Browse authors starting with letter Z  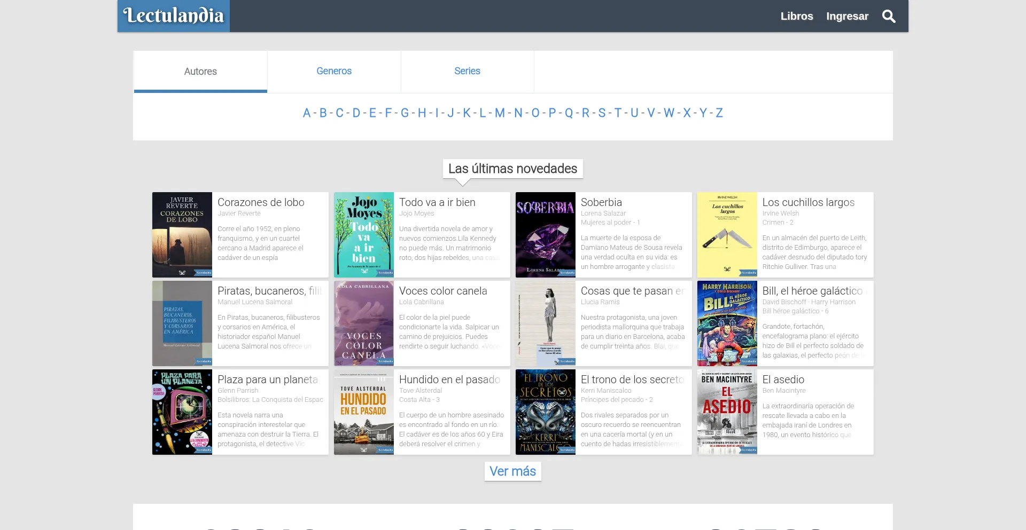point(719,113)
